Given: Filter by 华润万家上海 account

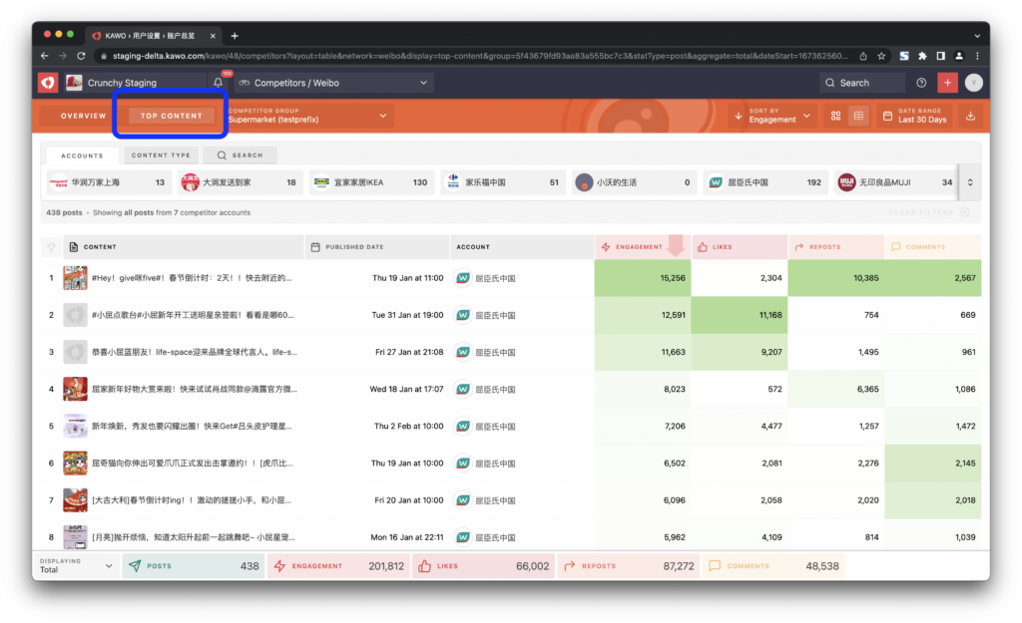Looking at the screenshot, I should 108,182.
